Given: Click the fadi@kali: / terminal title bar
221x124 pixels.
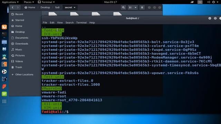Looking at the screenshot, I should pyautogui.click(x=132, y=18).
